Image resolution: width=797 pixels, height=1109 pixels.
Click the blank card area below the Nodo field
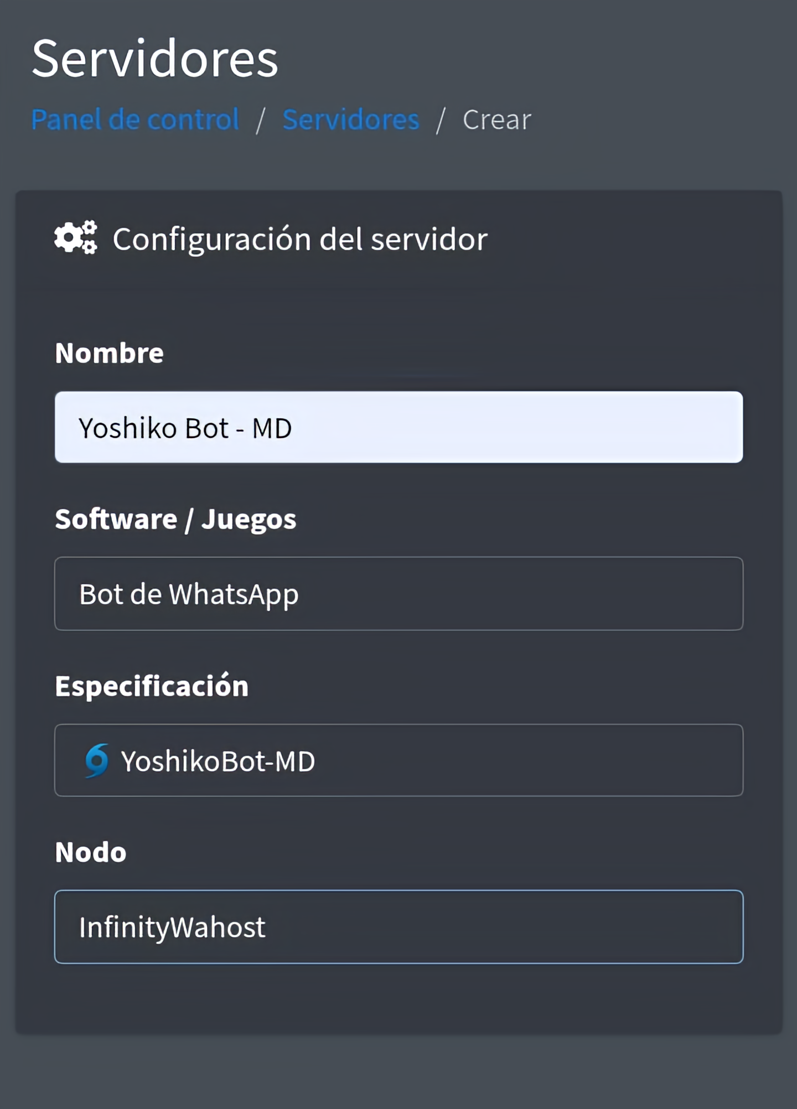(398, 999)
